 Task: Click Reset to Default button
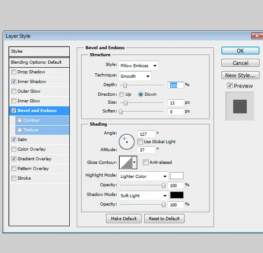(164, 219)
